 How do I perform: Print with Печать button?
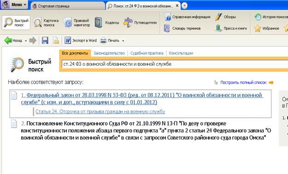tap(110, 41)
